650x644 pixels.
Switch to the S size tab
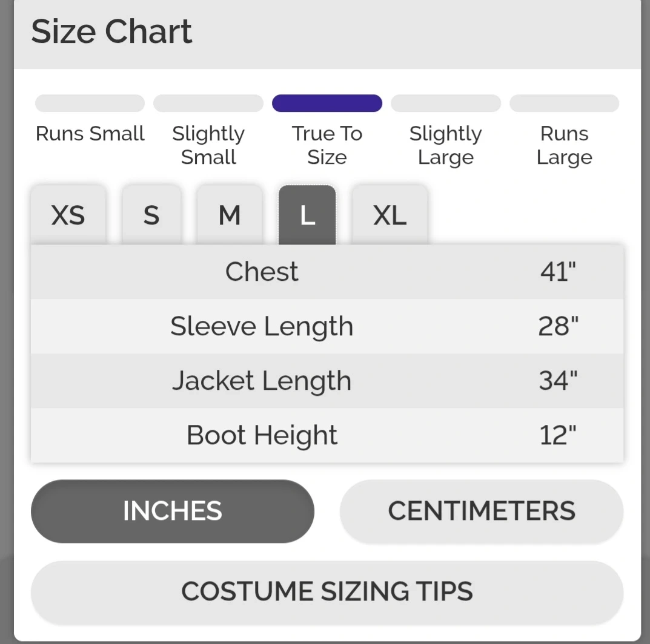point(151,215)
